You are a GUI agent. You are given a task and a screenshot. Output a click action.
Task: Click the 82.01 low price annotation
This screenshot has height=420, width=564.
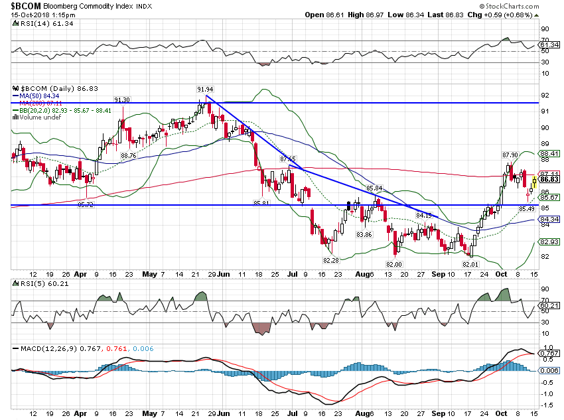[470, 264]
